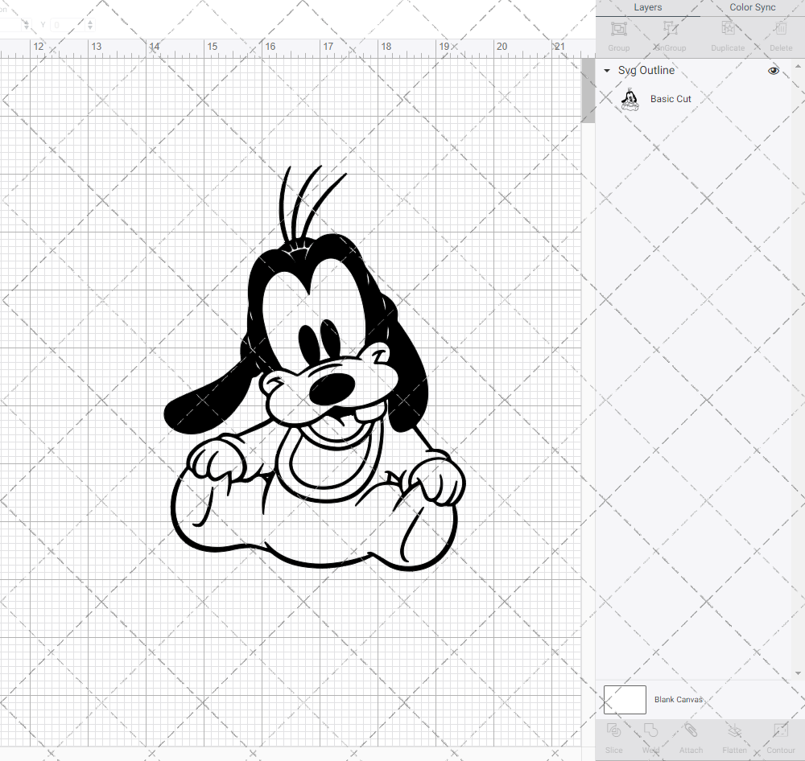Open the Blank Canvas color swatch
The height and width of the screenshot is (761, 805).
pos(625,699)
